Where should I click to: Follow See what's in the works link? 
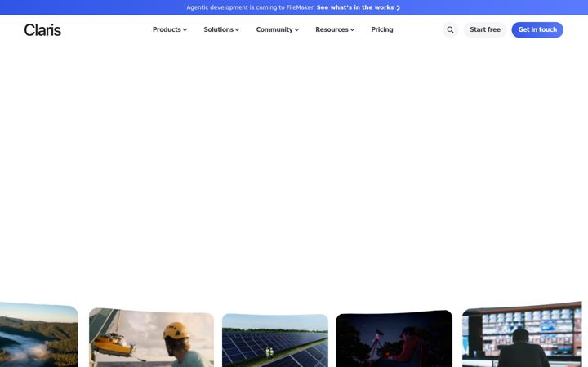pos(355,7)
